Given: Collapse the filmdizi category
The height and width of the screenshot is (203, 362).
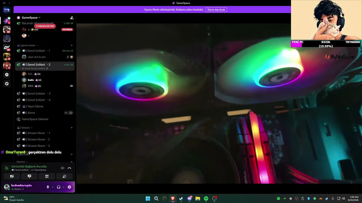Looking at the screenshot, I should 22,162.
